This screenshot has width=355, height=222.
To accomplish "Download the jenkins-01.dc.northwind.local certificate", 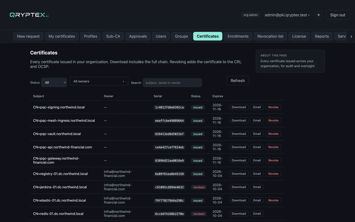I will 239,187.
